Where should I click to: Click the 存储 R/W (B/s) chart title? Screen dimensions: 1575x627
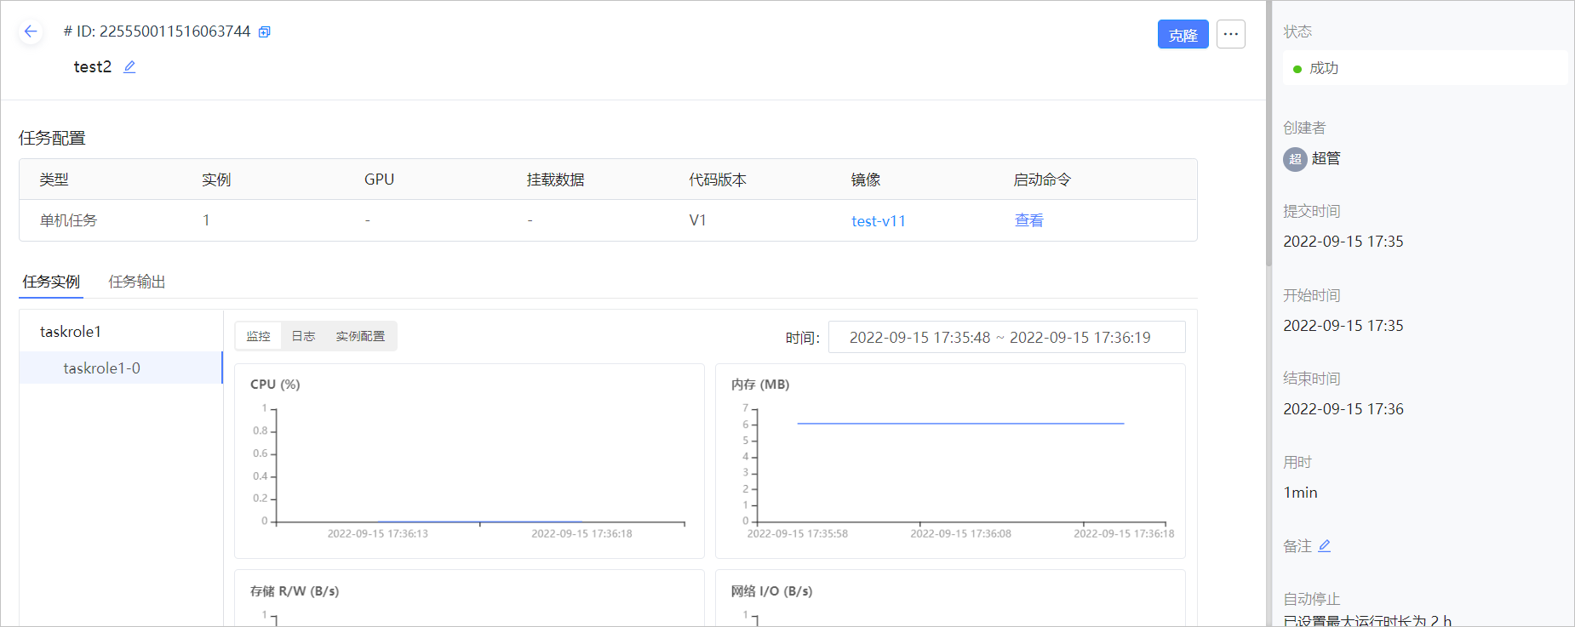click(x=295, y=591)
